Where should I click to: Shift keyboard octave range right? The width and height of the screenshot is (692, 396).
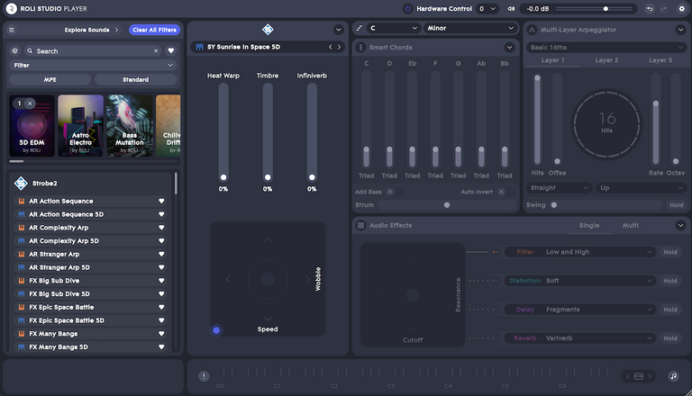[650, 376]
